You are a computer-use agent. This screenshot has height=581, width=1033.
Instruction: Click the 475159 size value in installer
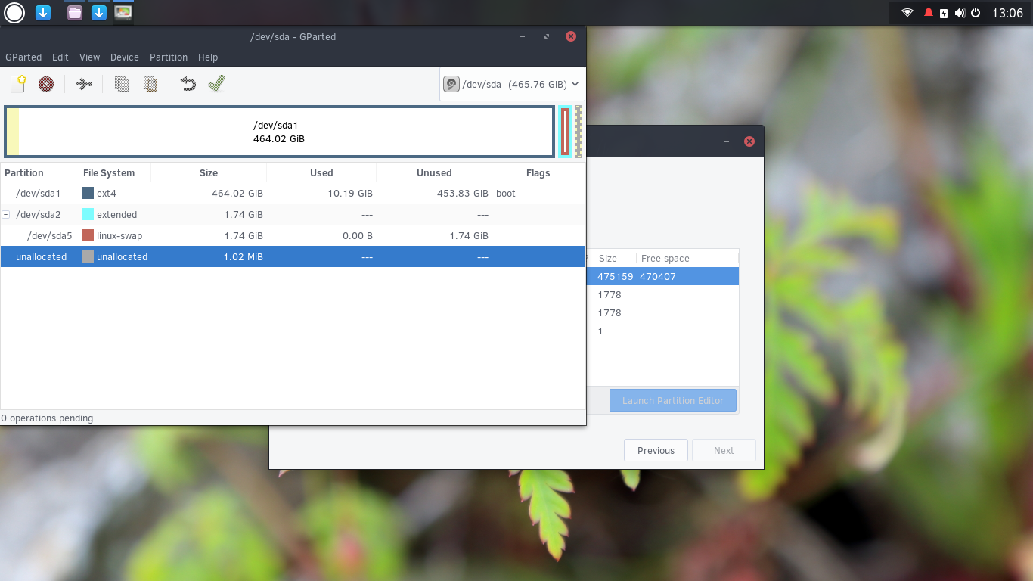[616, 276]
